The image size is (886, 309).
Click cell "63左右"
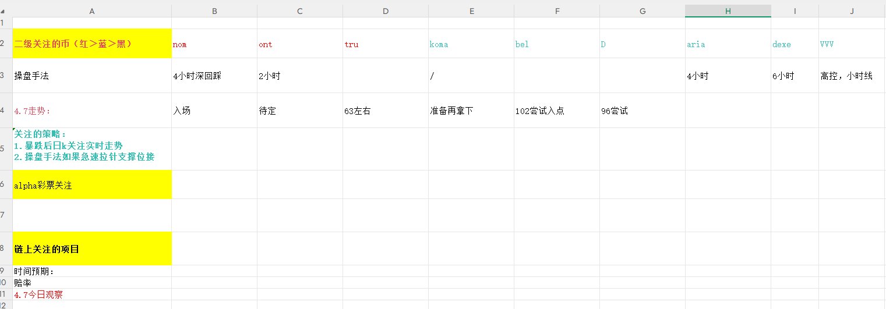[386, 111]
